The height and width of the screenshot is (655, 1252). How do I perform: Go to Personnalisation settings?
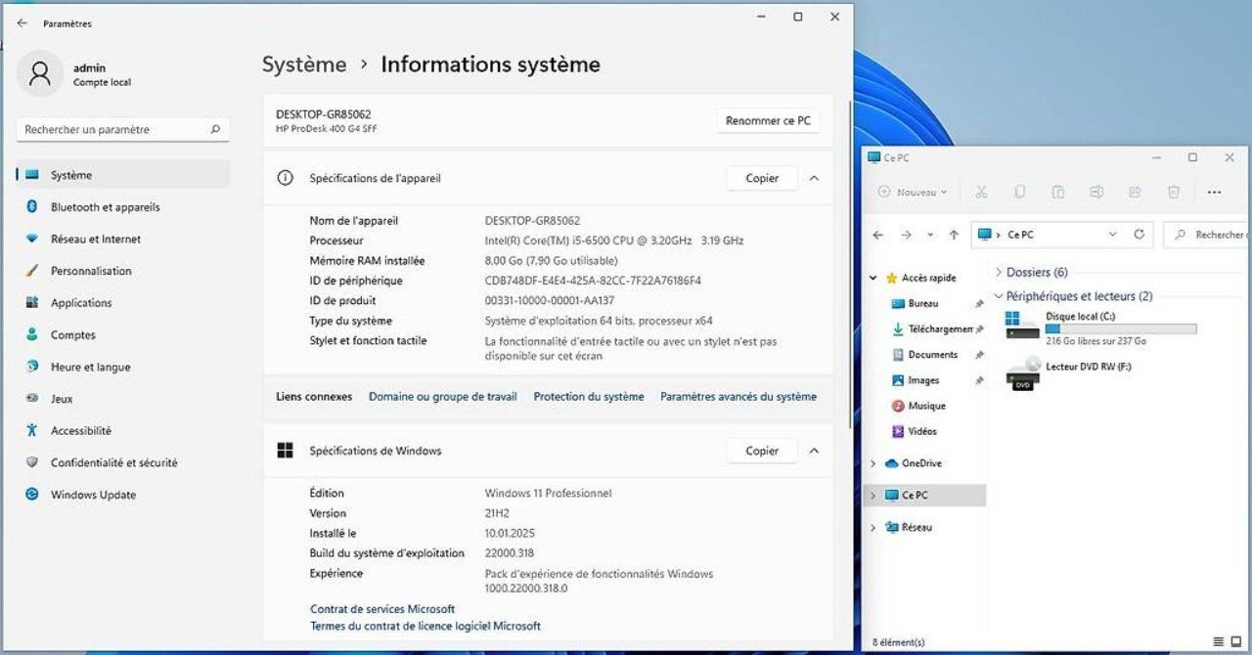pyautogui.click(x=123, y=271)
